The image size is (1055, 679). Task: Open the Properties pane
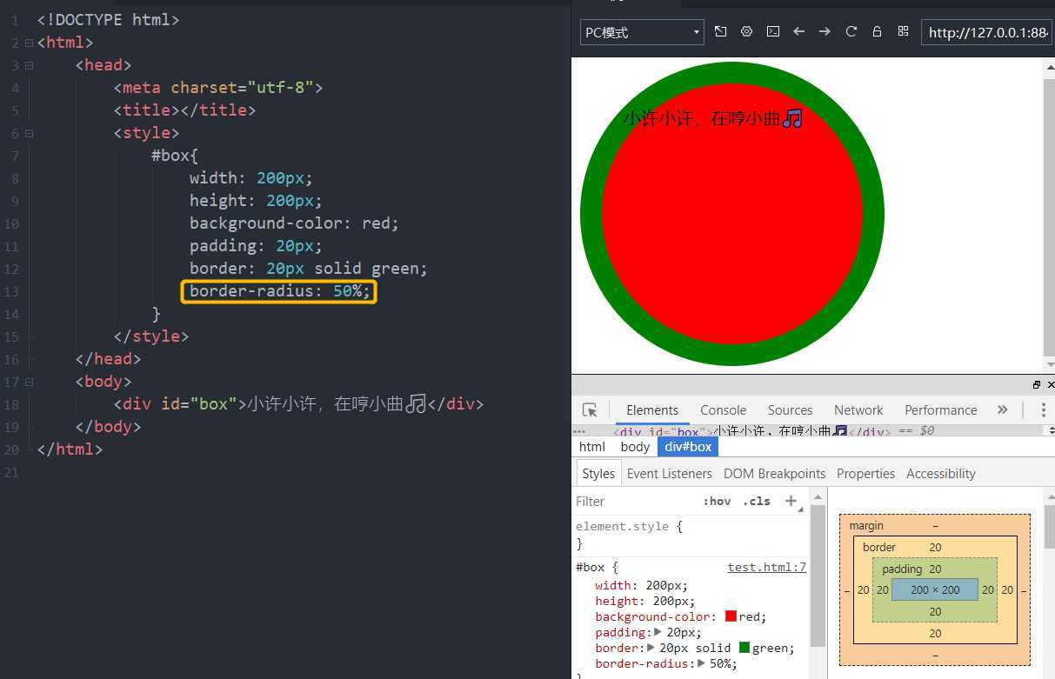(x=865, y=474)
